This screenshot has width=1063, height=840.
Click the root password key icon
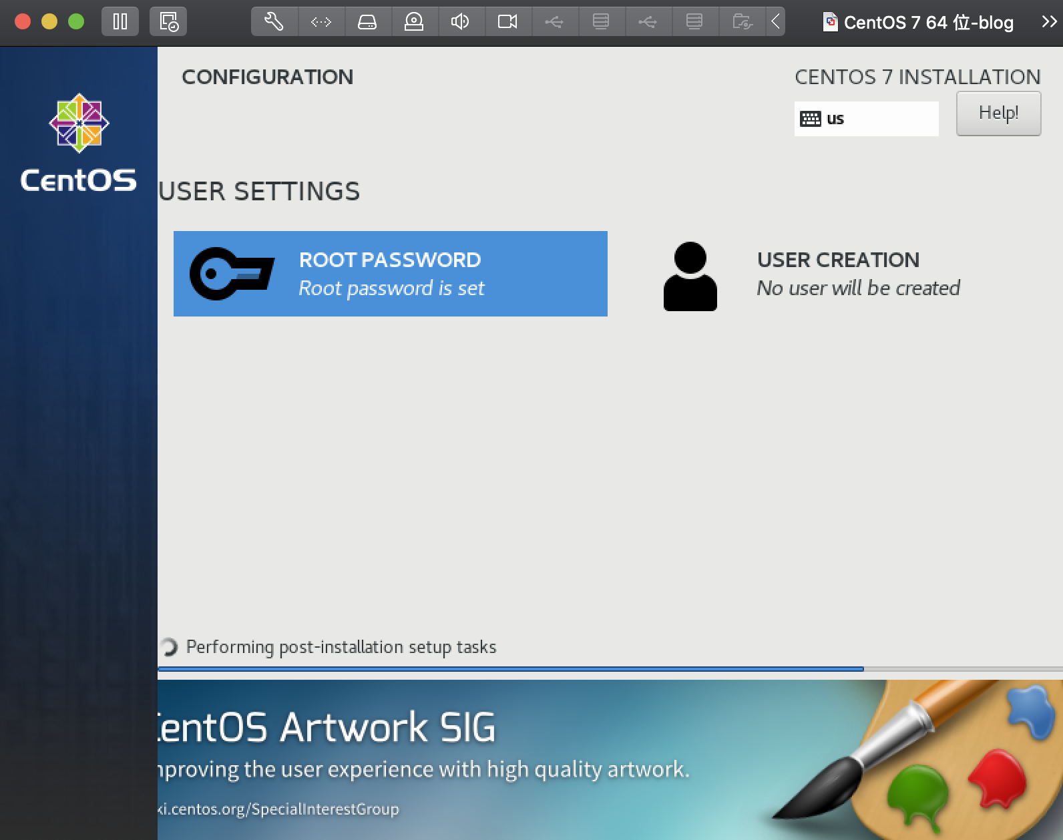[232, 273]
